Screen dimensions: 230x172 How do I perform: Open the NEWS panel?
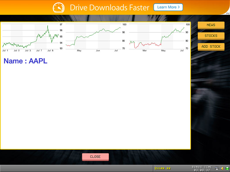[211, 25]
